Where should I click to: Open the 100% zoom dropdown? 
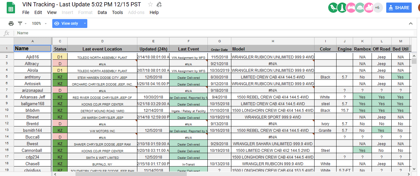tap(39, 24)
